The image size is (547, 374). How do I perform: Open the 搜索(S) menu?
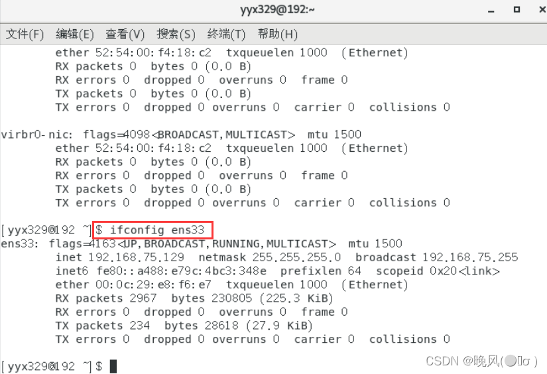point(176,34)
